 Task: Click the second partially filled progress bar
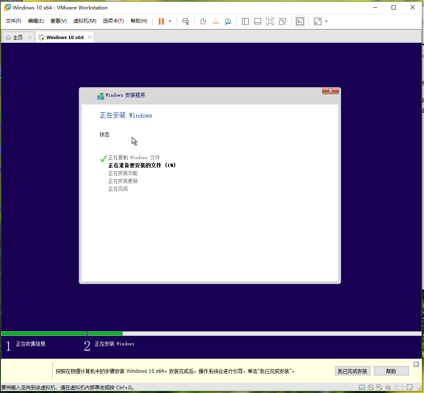[254, 334]
